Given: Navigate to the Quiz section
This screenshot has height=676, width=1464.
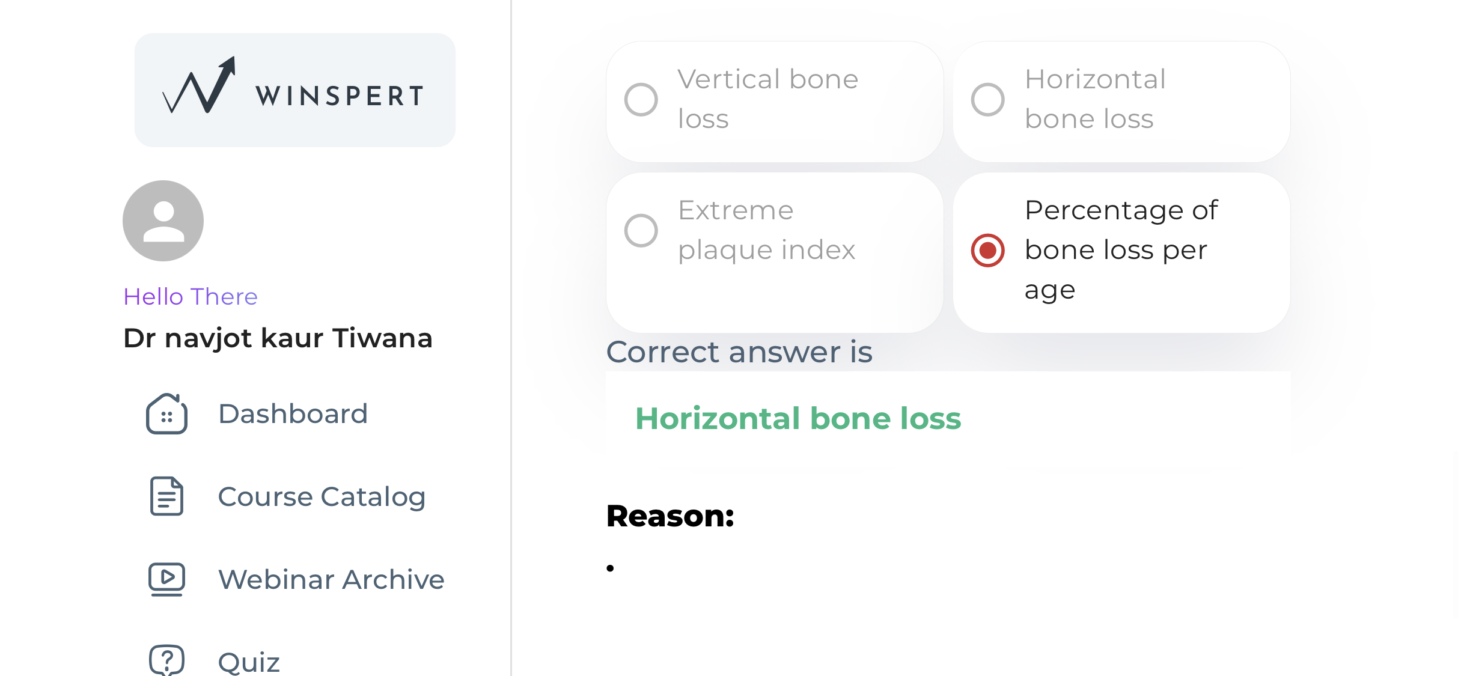Looking at the screenshot, I should (x=249, y=662).
